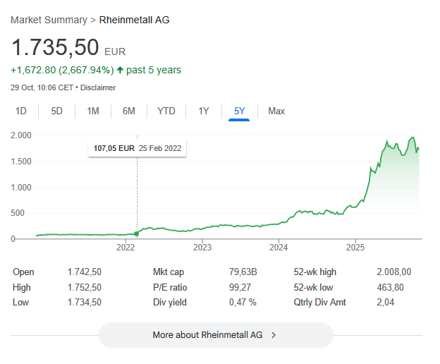Click the chevron arrow beside More about Rheinmetall

[274, 335]
